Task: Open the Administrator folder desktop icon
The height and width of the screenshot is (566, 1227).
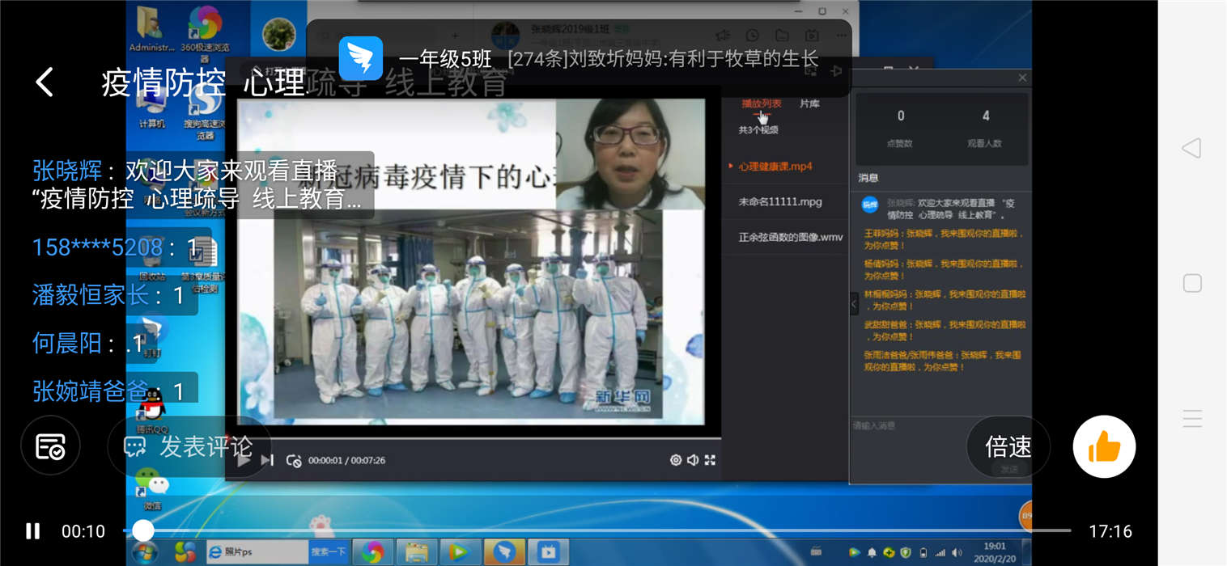Action: (x=151, y=29)
